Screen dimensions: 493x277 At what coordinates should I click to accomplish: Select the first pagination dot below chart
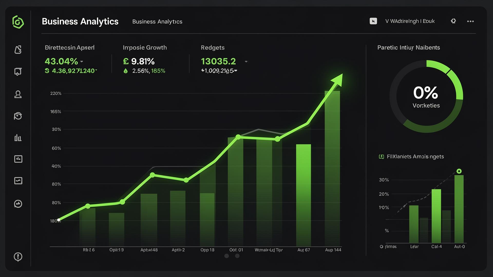[226, 256]
